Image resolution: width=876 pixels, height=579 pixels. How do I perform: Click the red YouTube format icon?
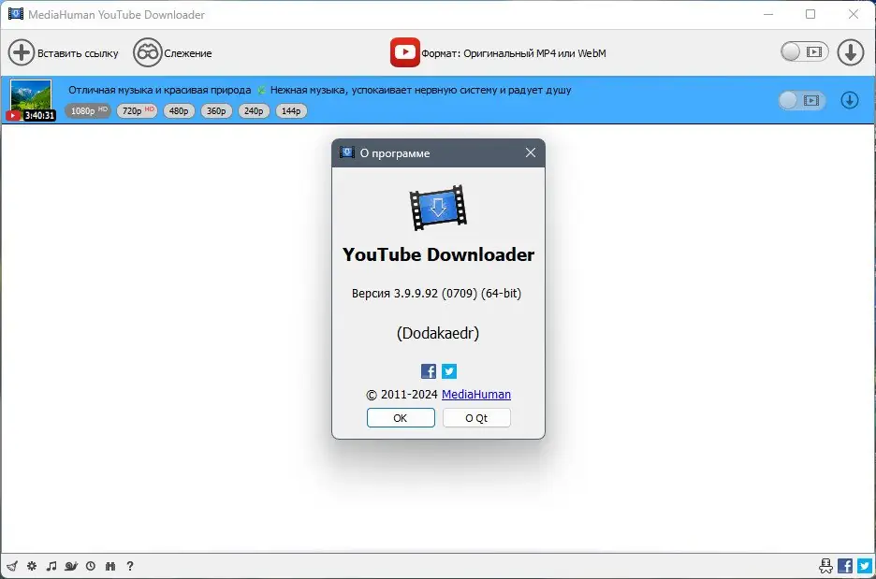[x=405, y=52]
